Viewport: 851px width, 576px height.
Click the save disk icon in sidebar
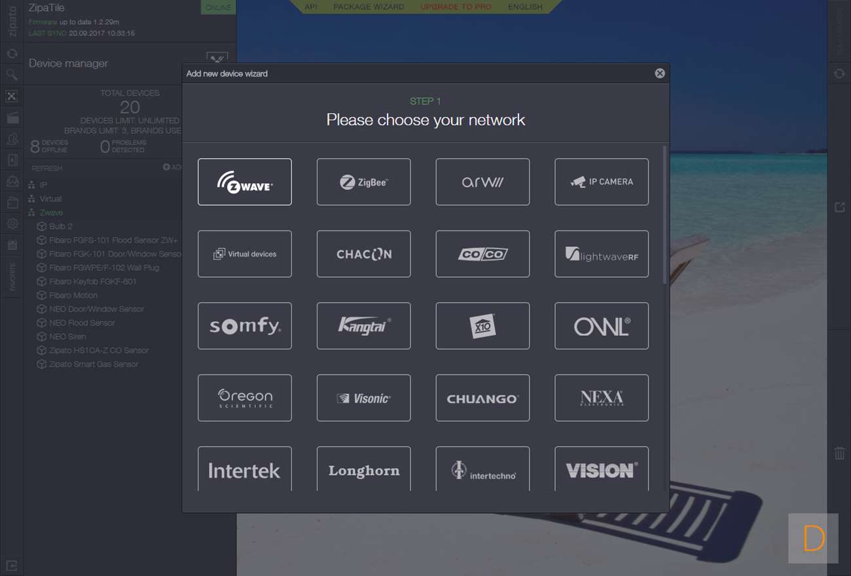[x=12, y=245]
